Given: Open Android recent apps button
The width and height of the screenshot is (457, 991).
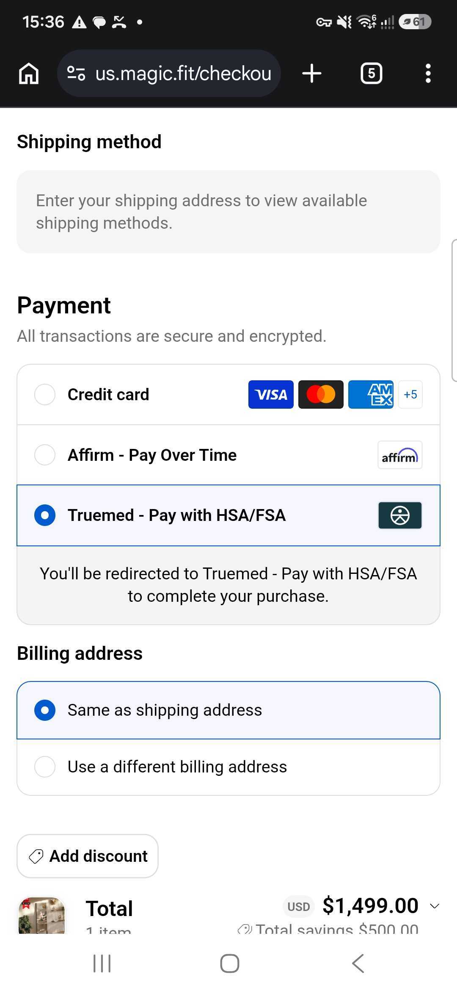Looking at the screenshot, I should pos(102,963).
